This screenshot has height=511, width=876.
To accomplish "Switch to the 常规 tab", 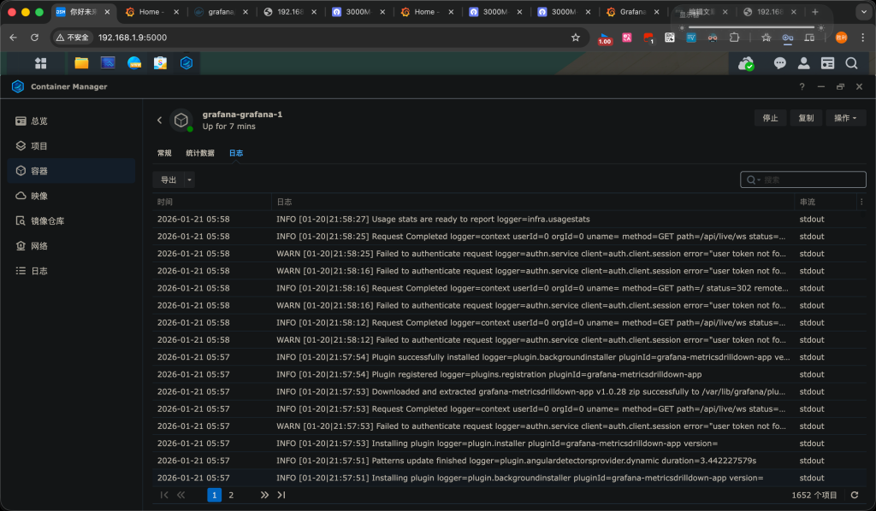I will [x=164, y=153].
